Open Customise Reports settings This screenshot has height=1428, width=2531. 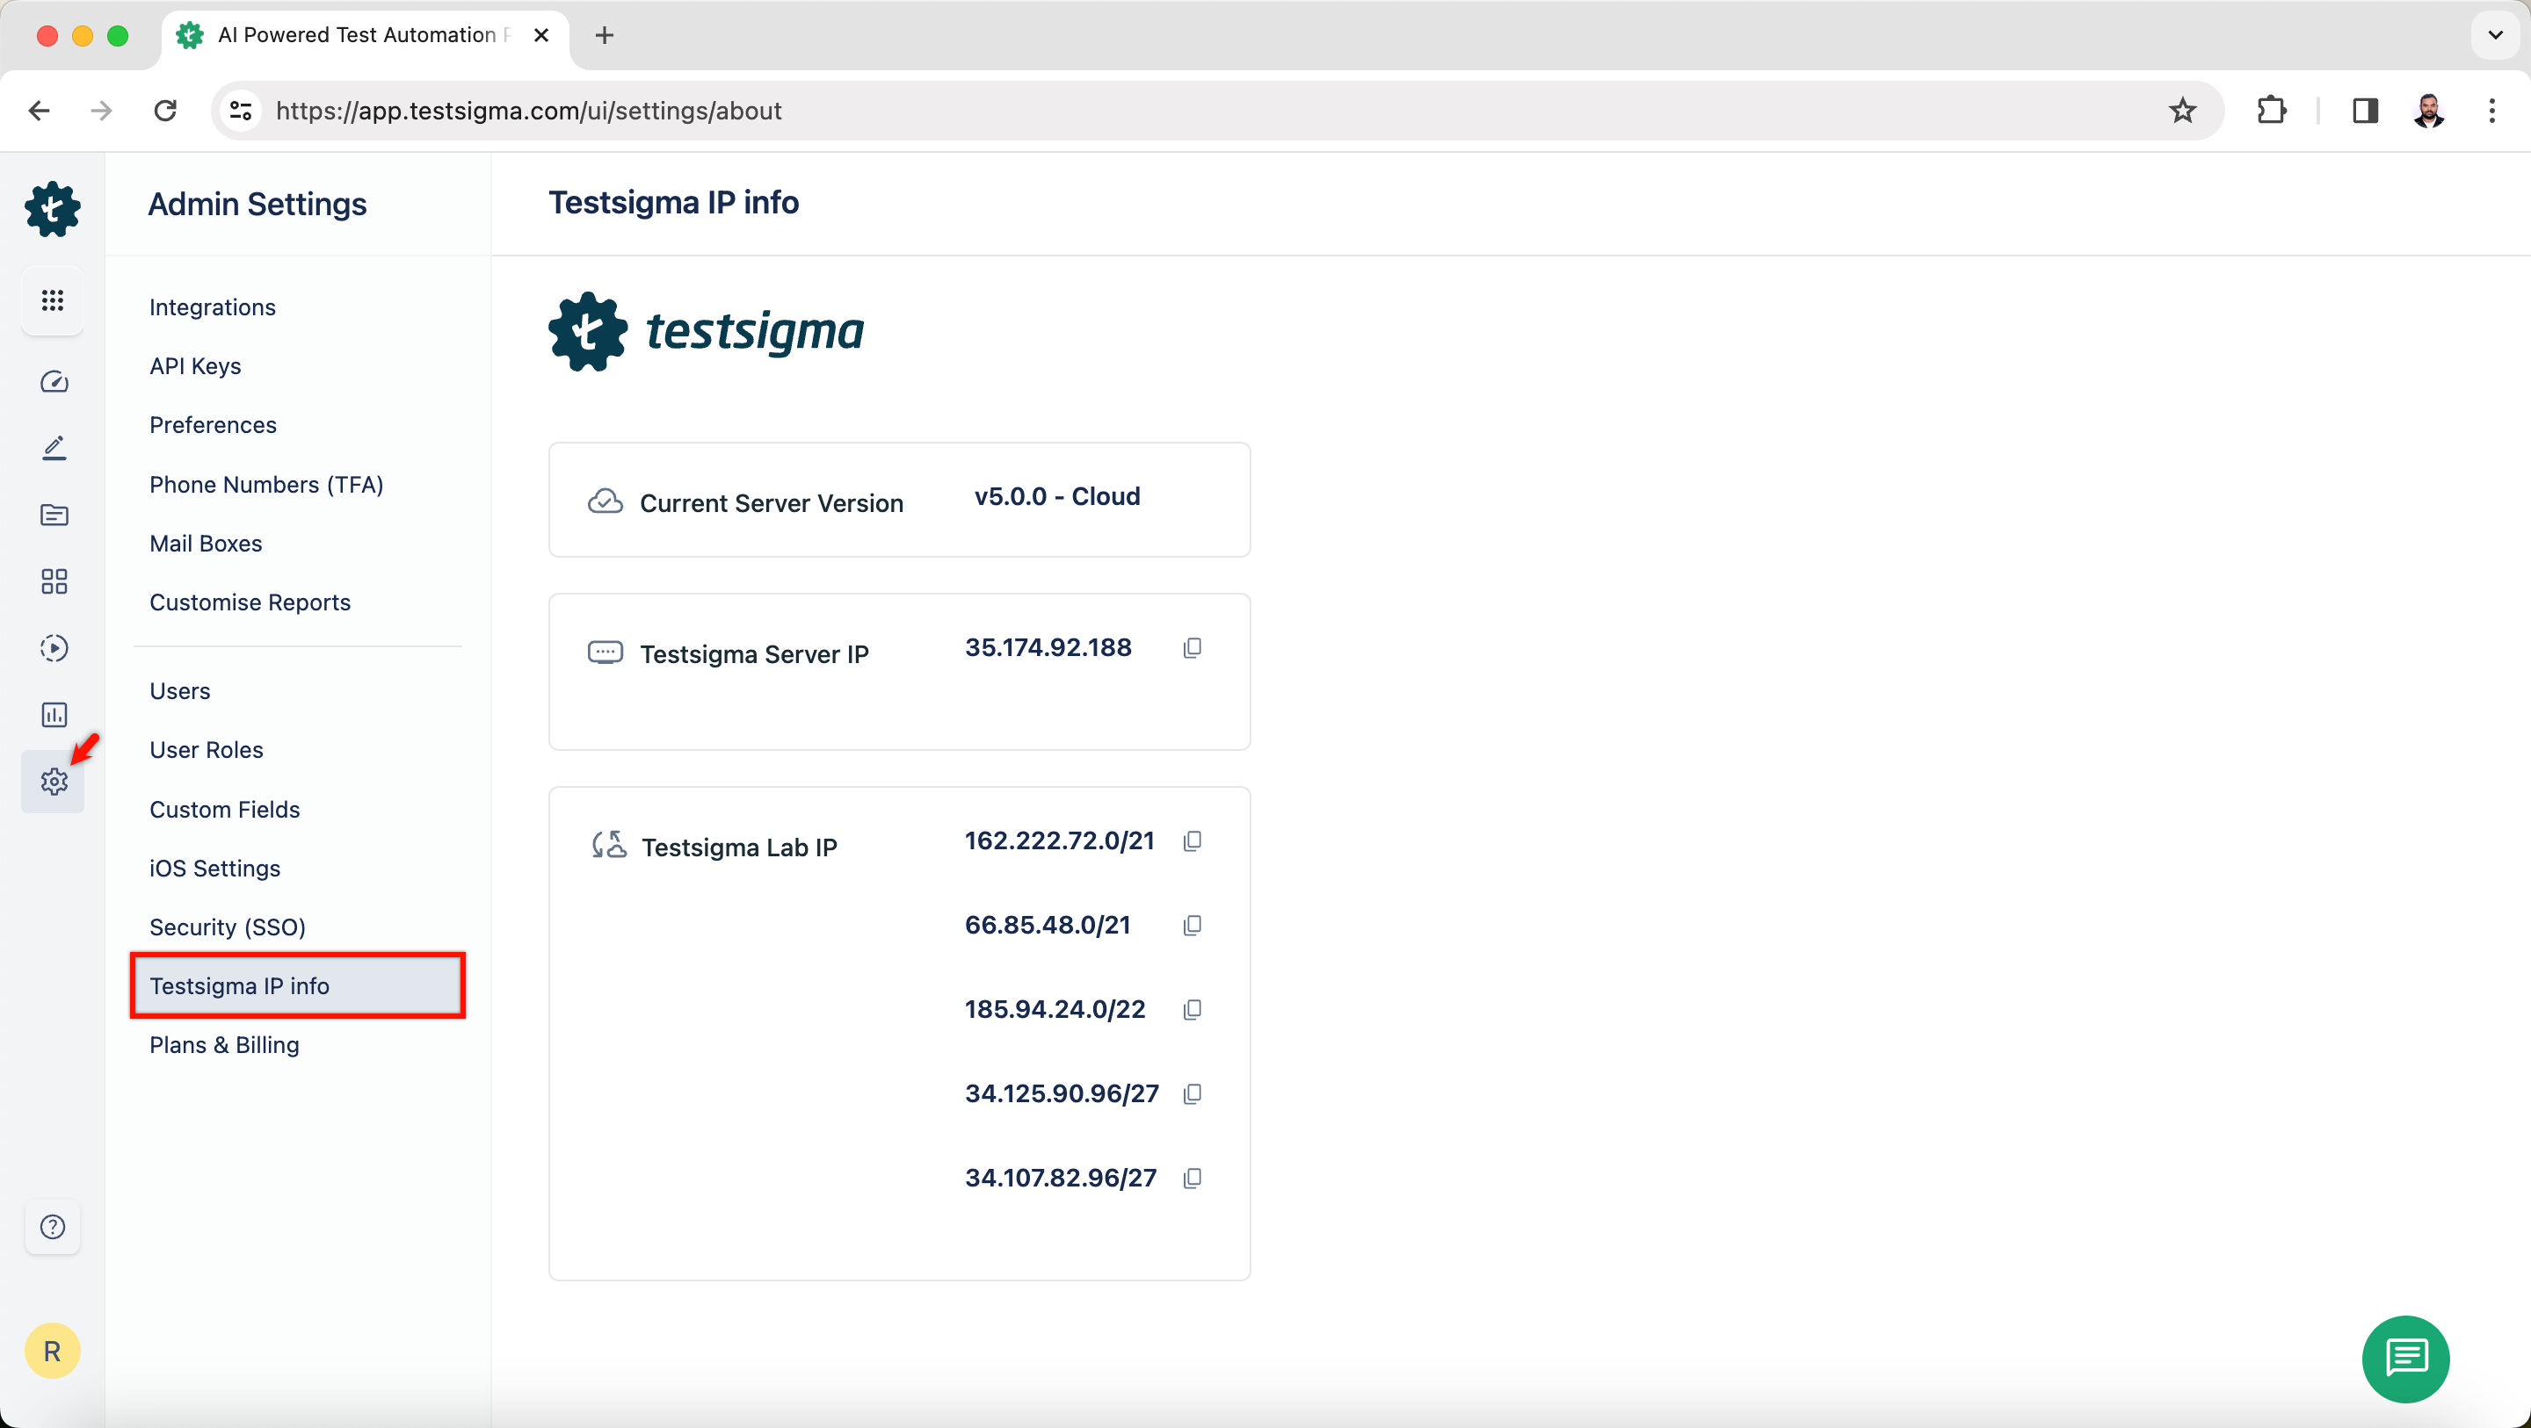click(x=250, y=603)
